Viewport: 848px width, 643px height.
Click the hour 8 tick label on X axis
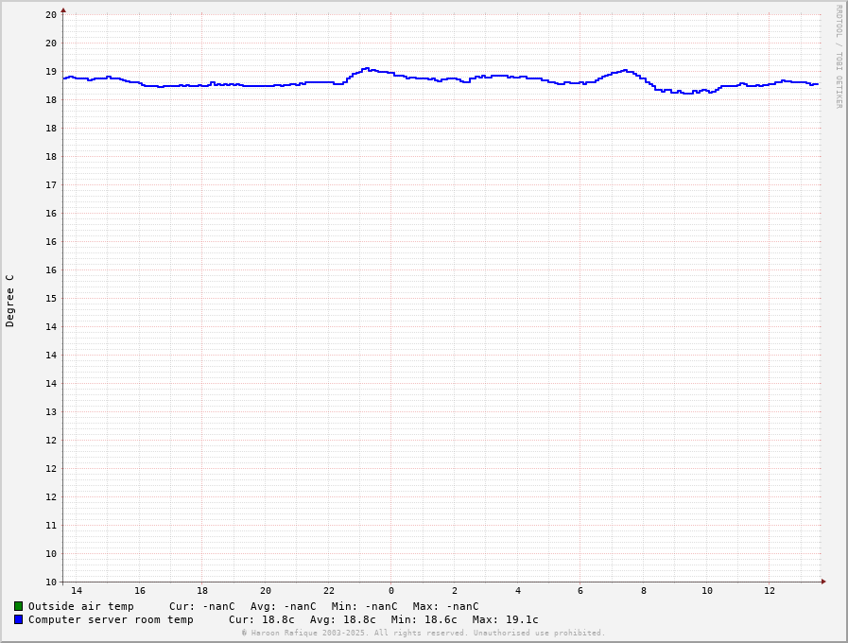[x=644, y=591]
